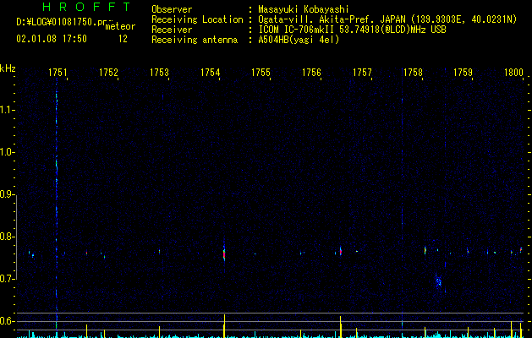
Task: Click the 1756 time marker
Action: [311, 73]
